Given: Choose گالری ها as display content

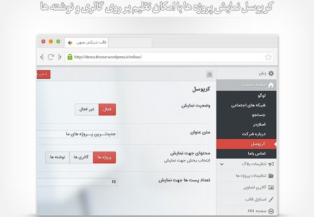Looking at the screenshot, I should 81,157.
